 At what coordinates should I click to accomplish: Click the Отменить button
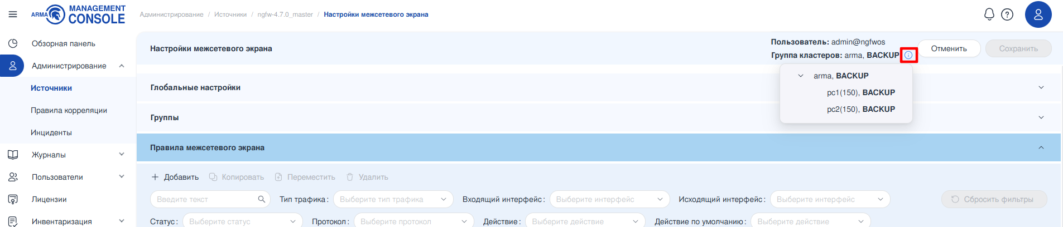click(x=949, y=48)
